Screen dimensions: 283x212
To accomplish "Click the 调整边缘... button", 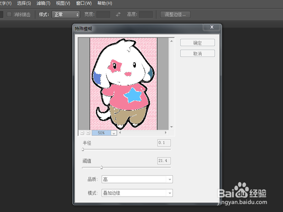I will point(175,14).
